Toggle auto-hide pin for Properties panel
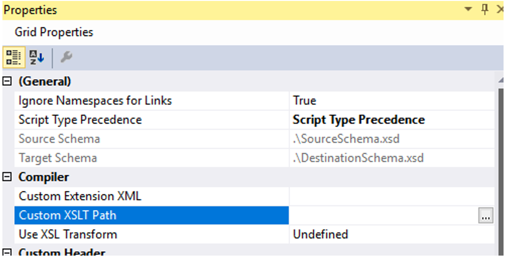Viewport: 505px width, 258px height. tap(485, 10)
